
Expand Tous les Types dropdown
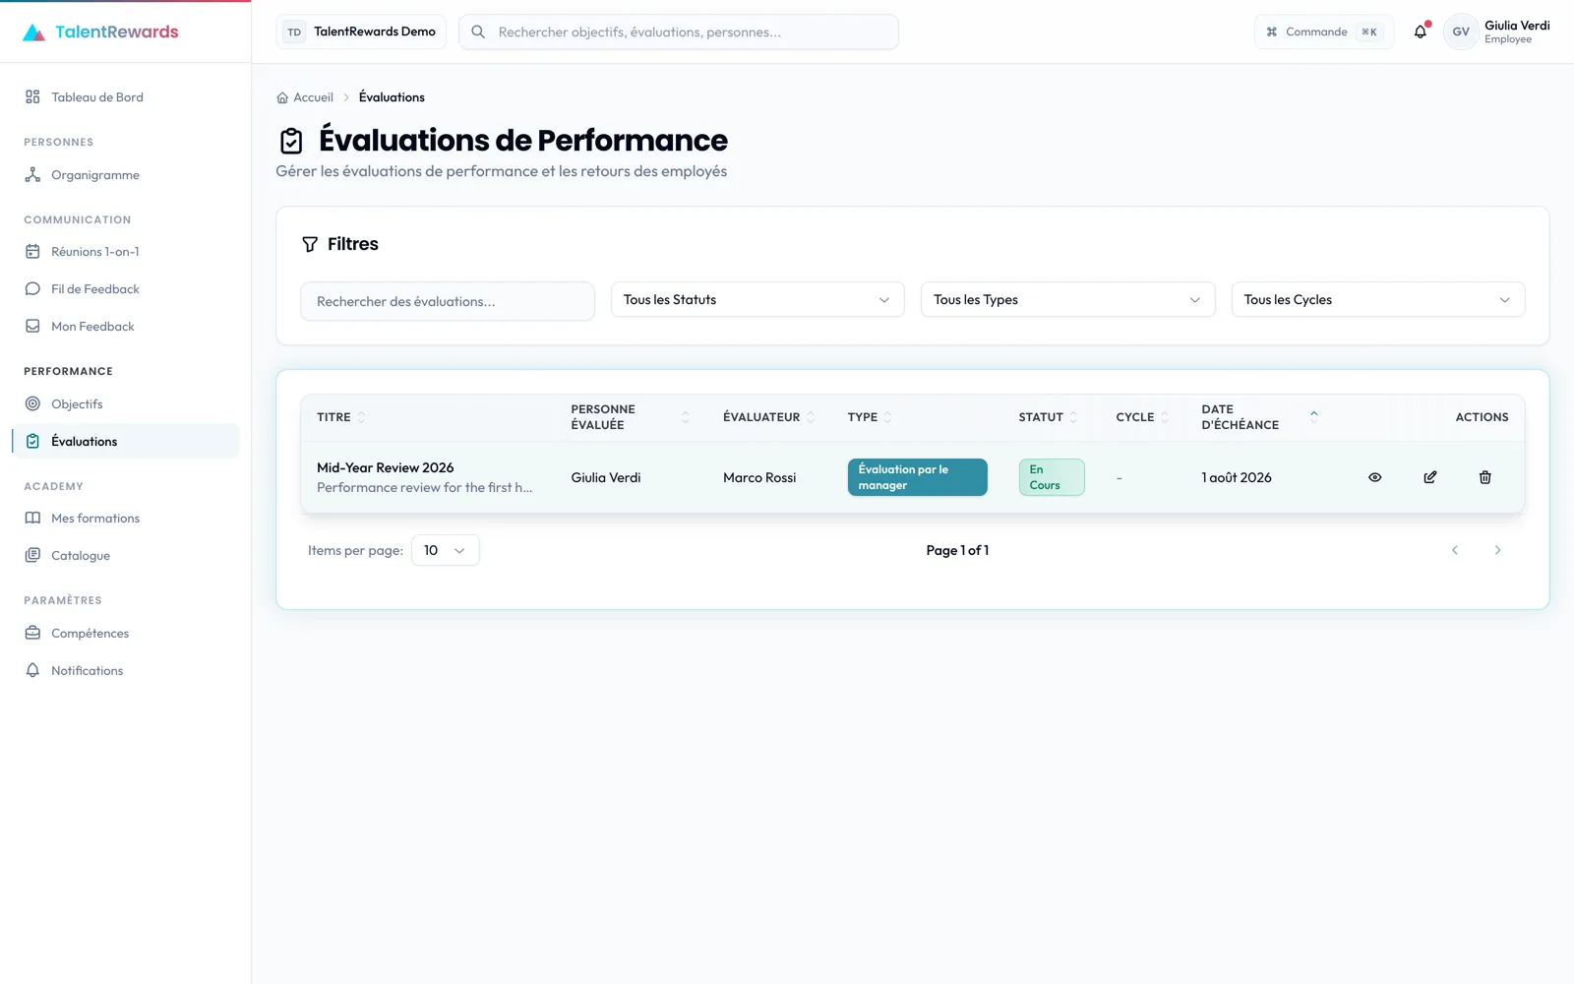pyautogui.click(x=1067, y=300)
